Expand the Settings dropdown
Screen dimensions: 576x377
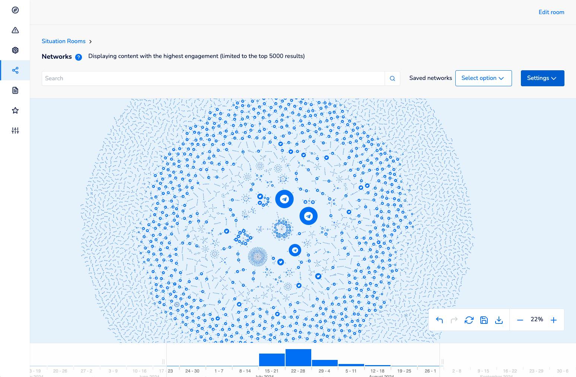(x=542, y=78)
